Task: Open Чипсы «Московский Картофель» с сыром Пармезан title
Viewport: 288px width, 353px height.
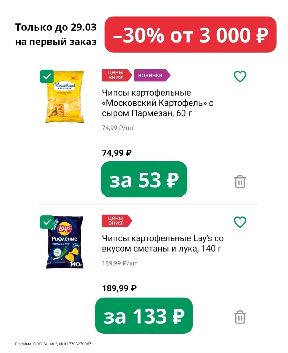Action: pyautogui.click(x=157, y=103)
